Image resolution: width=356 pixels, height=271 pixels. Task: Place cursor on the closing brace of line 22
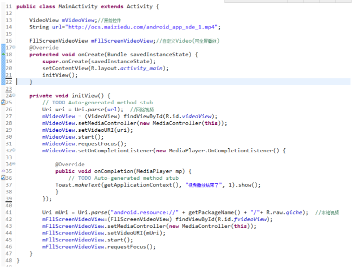[x=31, y=82]
